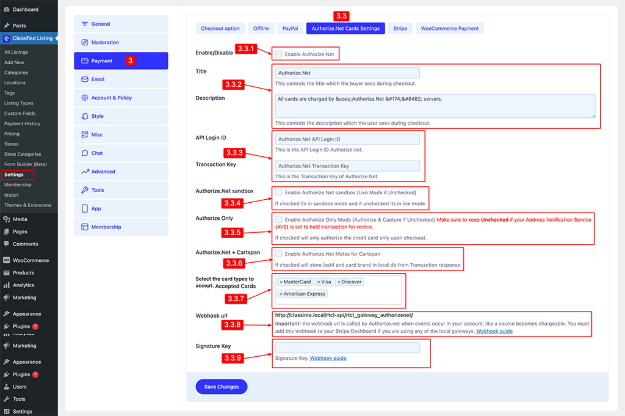Image resolution: width=625 pixels, height=416 pixels.
Task: Click the Dashboard gauge icon
Action: tap(6, 9)
